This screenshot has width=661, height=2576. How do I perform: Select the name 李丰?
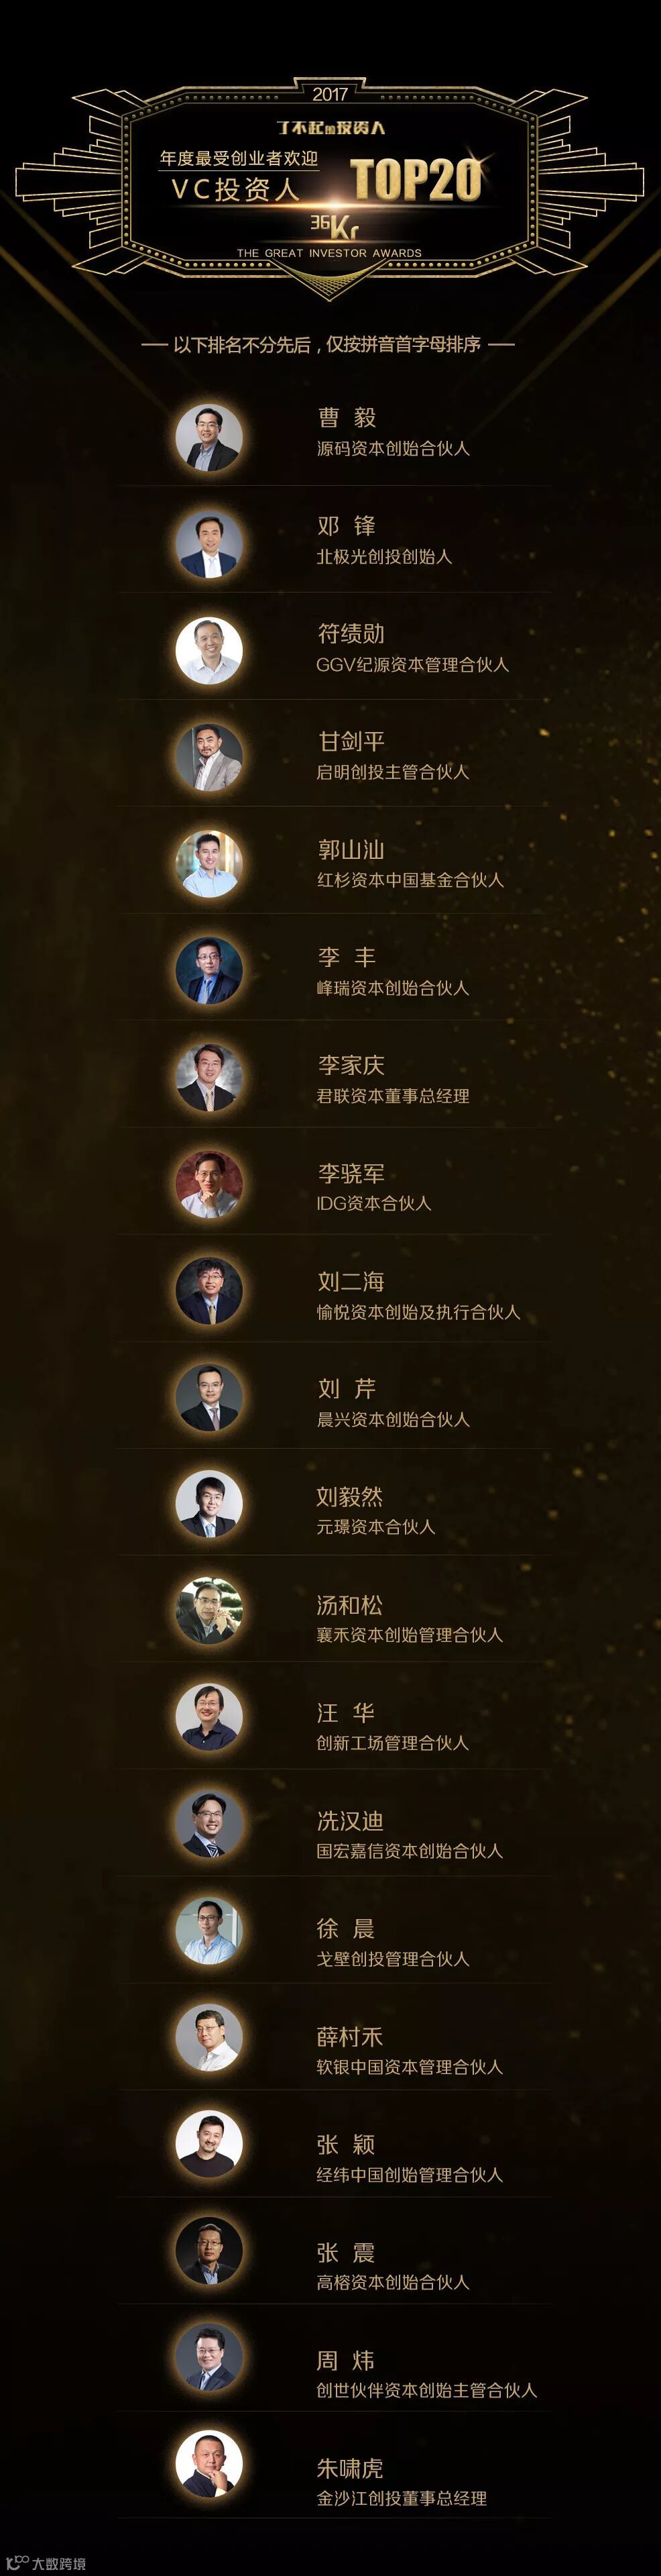click(x=347, y=957)
